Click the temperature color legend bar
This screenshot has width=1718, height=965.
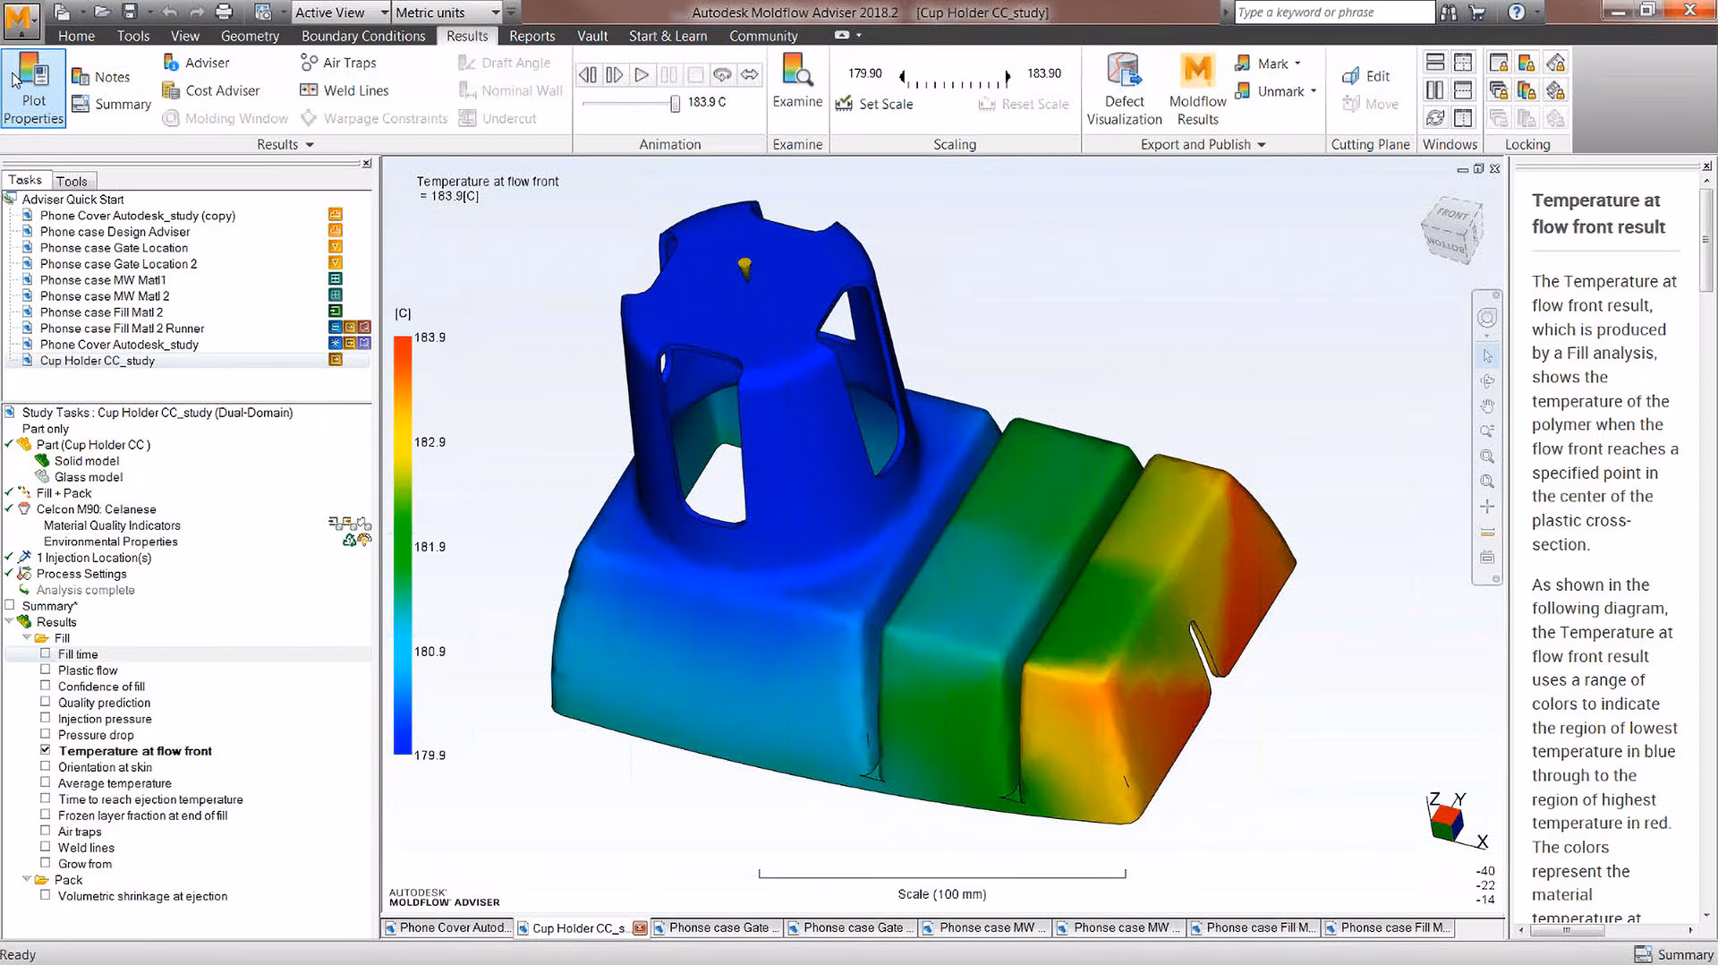[x=403, y=545]
